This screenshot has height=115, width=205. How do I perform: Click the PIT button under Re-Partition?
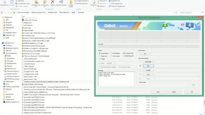point(145,54)
